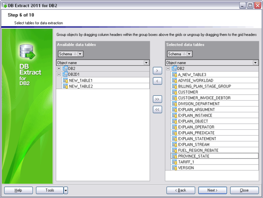263x198 pixels.
Task: Click the DB Extract database logo
Action: pyautogui.click(x=27, y=52)
